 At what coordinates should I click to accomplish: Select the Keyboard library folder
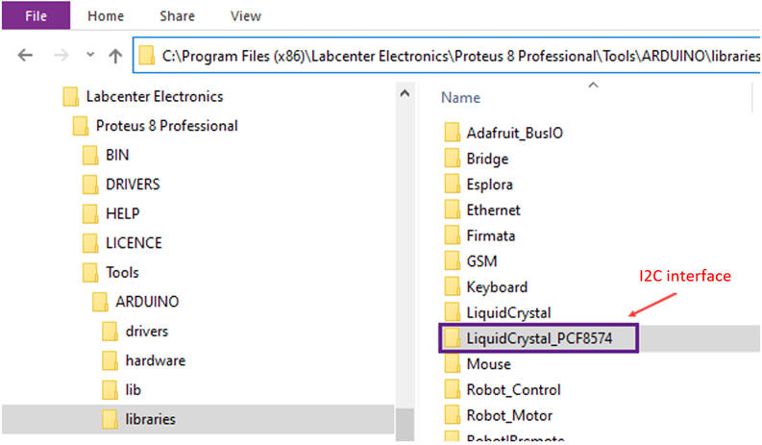coord(496,286)
